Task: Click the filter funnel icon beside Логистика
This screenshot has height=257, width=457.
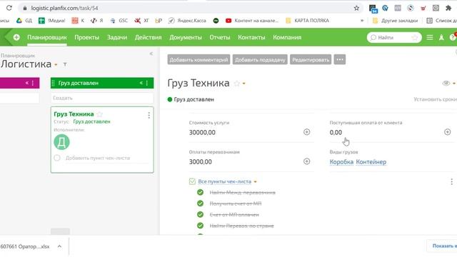Action: (65, 64)
